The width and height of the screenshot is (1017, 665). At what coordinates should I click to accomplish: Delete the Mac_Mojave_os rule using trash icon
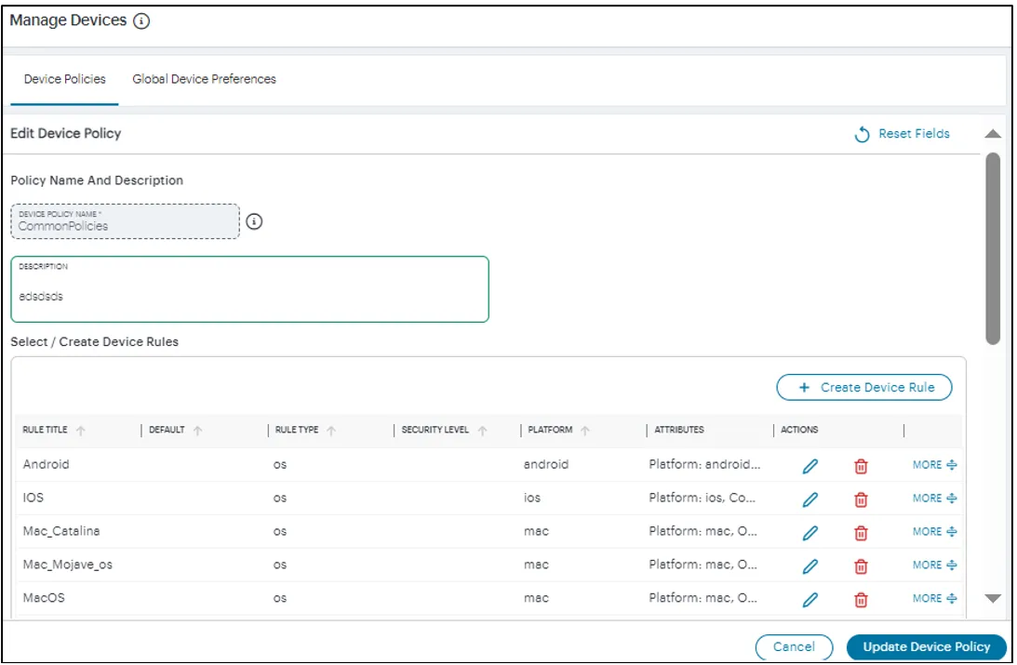(x=861, y=565)
